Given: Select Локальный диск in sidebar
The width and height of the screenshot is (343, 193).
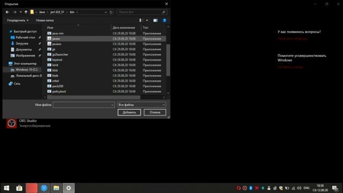Looking at the screenshot, I should point(28,76).
